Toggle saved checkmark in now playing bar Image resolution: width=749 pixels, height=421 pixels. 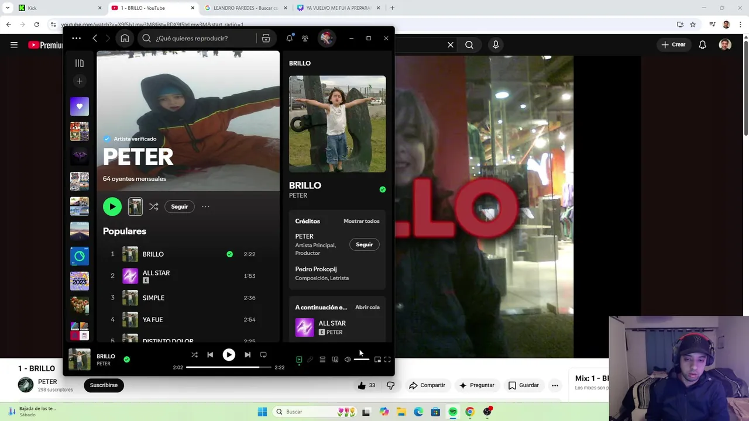tap(126, 359)
